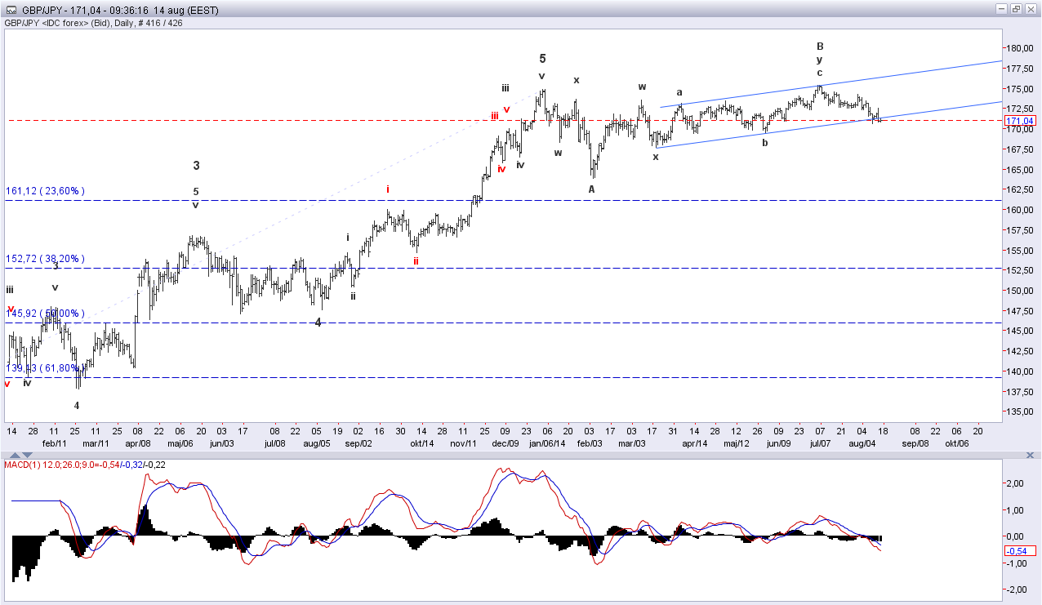
Task: Click the '152,72 ( 38,20% )' Fibonacci label
Action: (45, 259)
